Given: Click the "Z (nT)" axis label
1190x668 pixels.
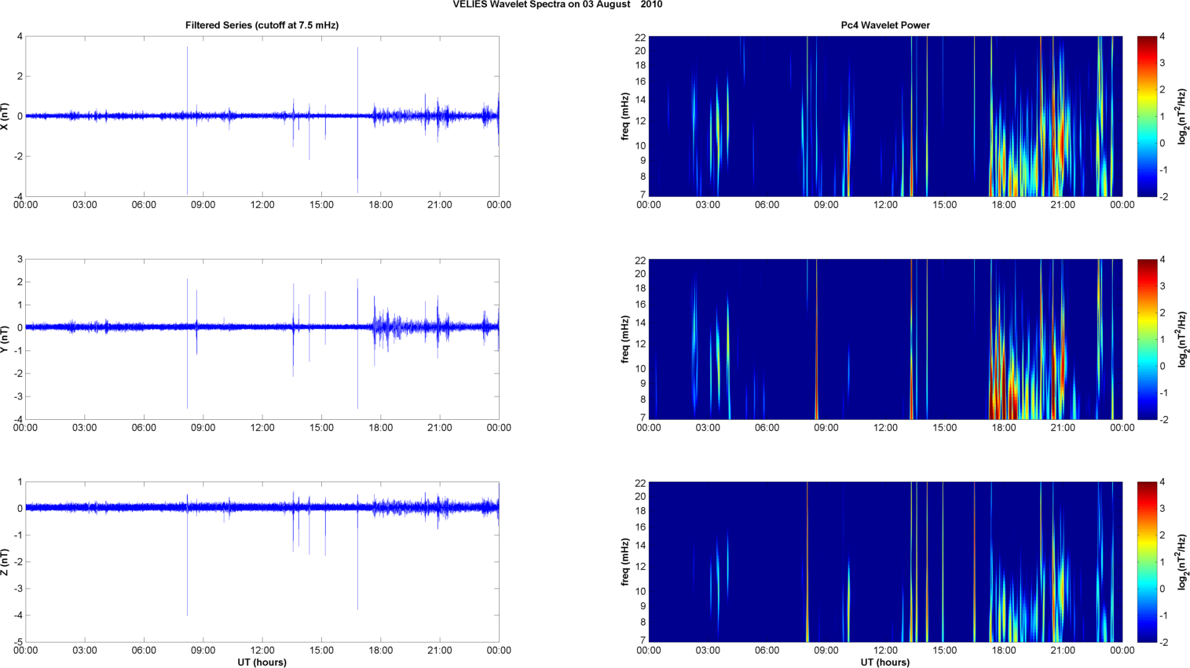Looking at the screenshot, I should click(6, 562).
